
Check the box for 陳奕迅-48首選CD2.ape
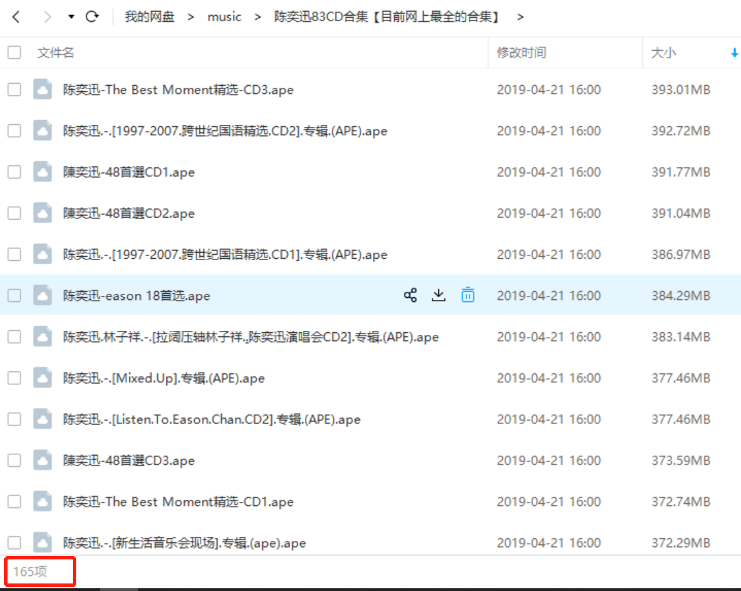14,213
